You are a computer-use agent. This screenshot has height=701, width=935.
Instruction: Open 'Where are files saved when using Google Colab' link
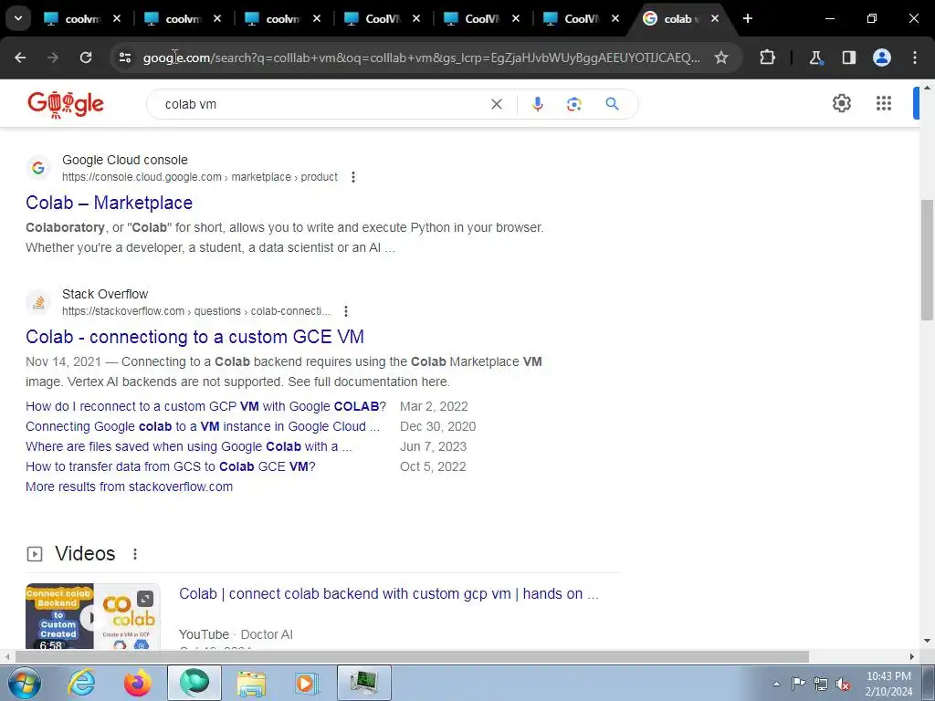pyautogui.click(x=188, y=446)
